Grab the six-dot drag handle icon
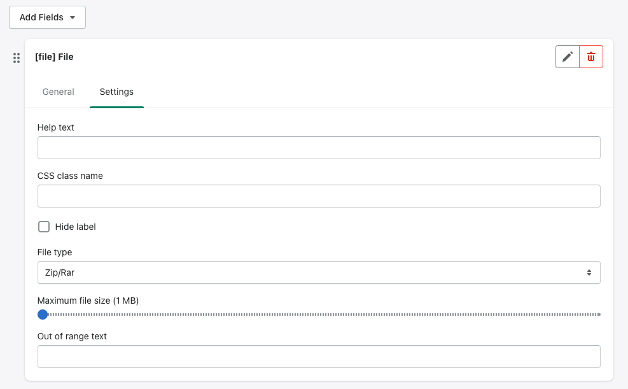 [17, 58]
